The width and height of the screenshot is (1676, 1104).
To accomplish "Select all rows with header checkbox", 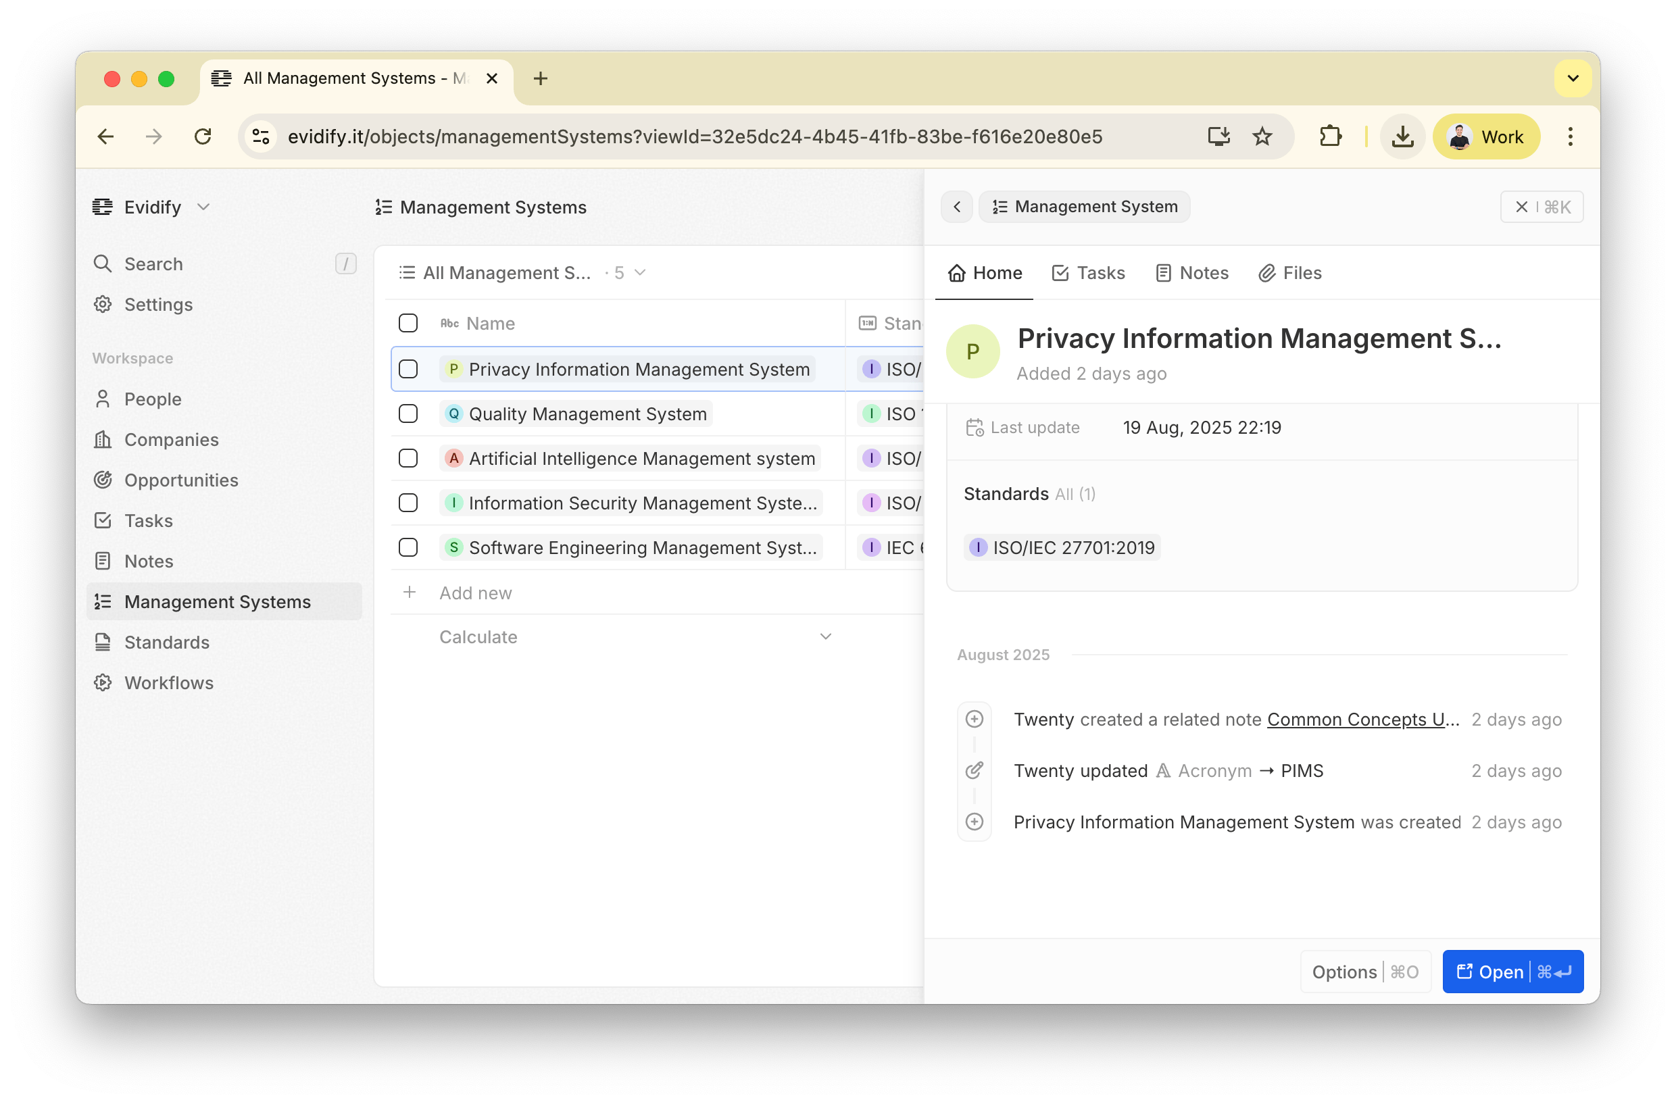I will [408, 323].
